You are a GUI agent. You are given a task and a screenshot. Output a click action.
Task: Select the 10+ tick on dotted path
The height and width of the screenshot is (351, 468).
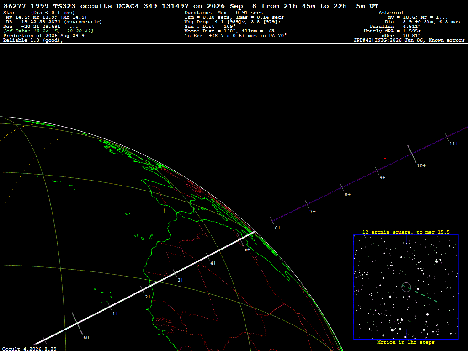421,165
